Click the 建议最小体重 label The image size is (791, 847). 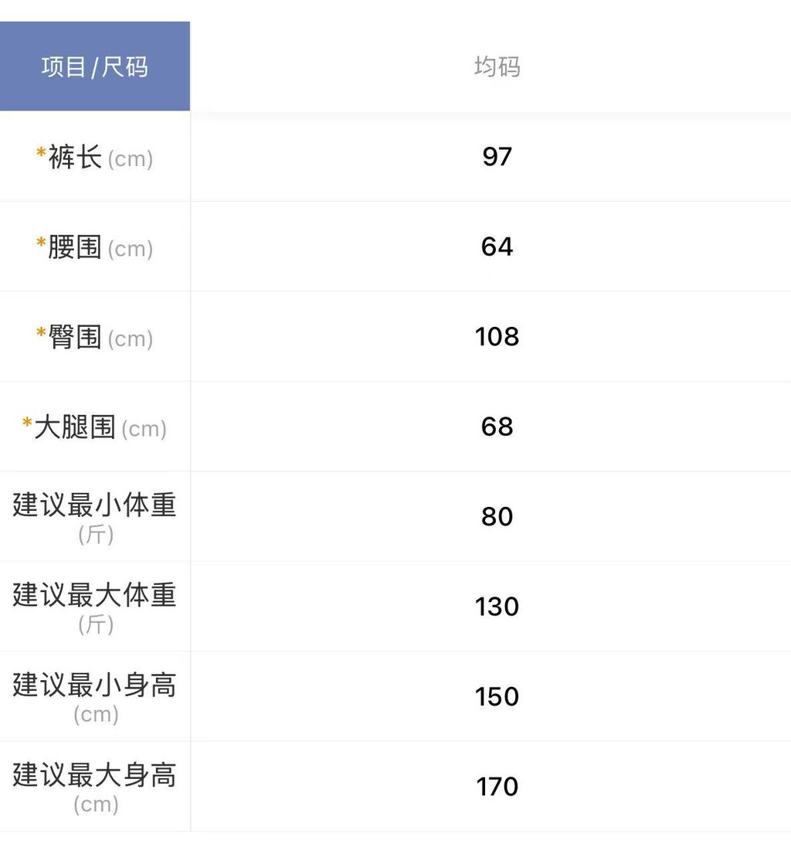tap(94, 505)
